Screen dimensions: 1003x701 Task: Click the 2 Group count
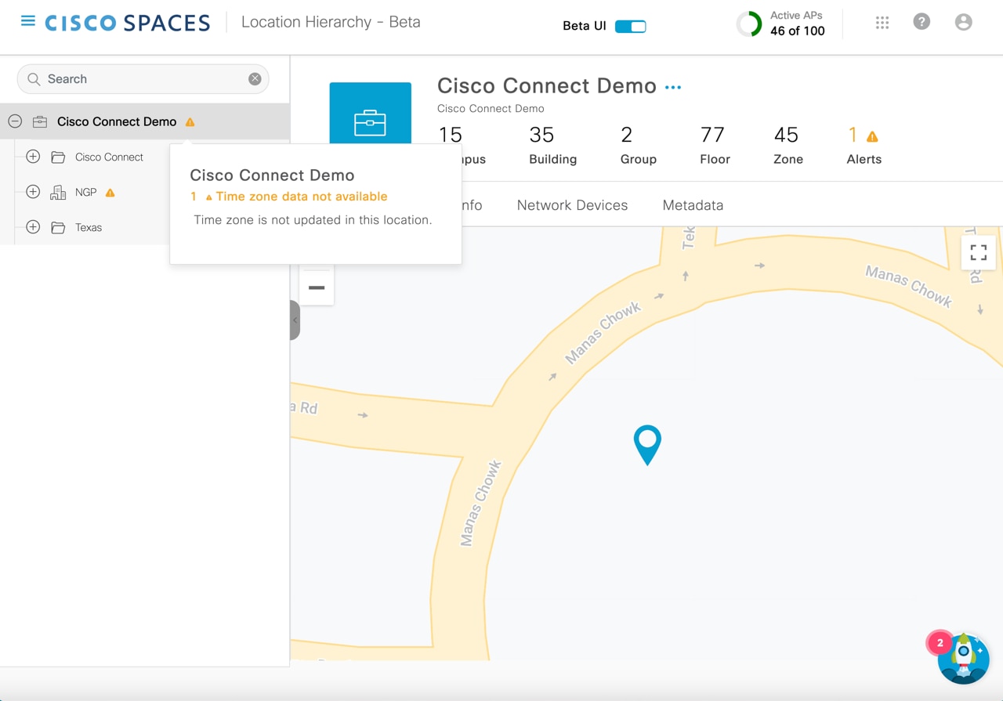point(638,146)
